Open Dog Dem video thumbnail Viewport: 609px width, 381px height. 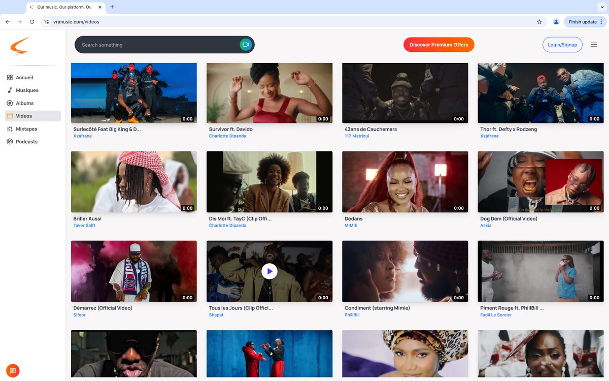point(541,182)
